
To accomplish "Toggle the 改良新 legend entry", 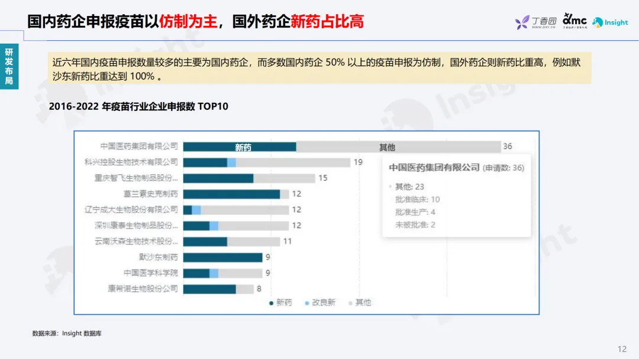I will (320, 302).
